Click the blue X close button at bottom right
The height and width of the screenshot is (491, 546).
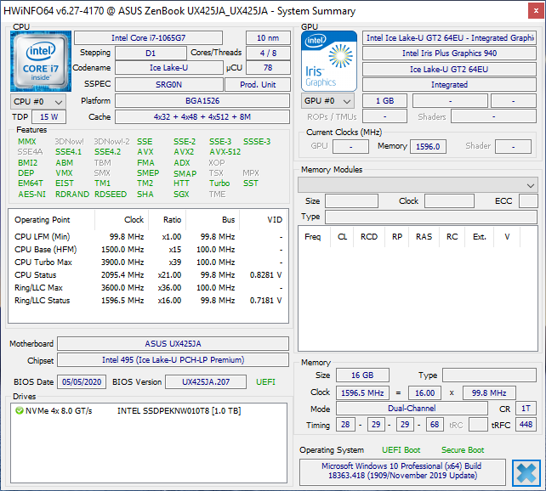point(526,473)
